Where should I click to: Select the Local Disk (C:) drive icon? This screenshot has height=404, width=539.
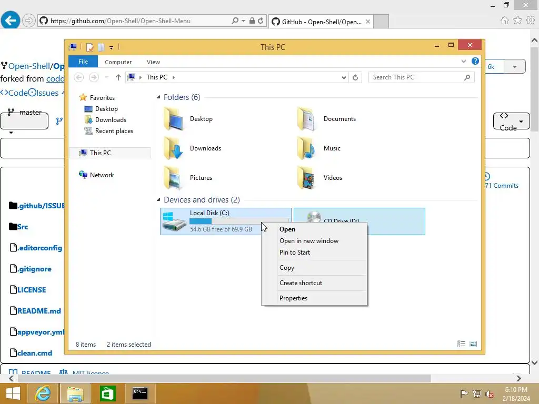(x=174, y=221)
